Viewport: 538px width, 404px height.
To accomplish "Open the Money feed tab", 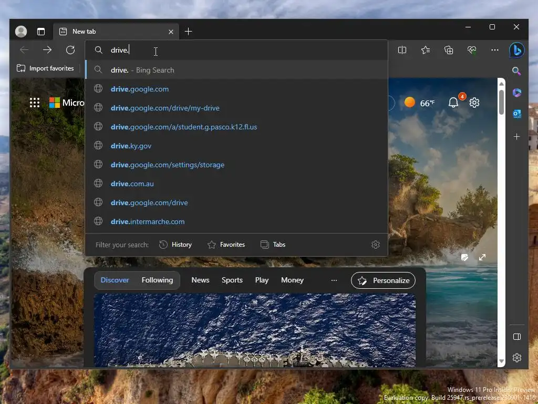I will pos(292,280).
